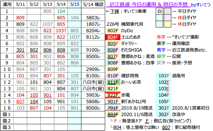Select the gray swatch beside the 白 box

pyautogui.click(x=168, y=11)
